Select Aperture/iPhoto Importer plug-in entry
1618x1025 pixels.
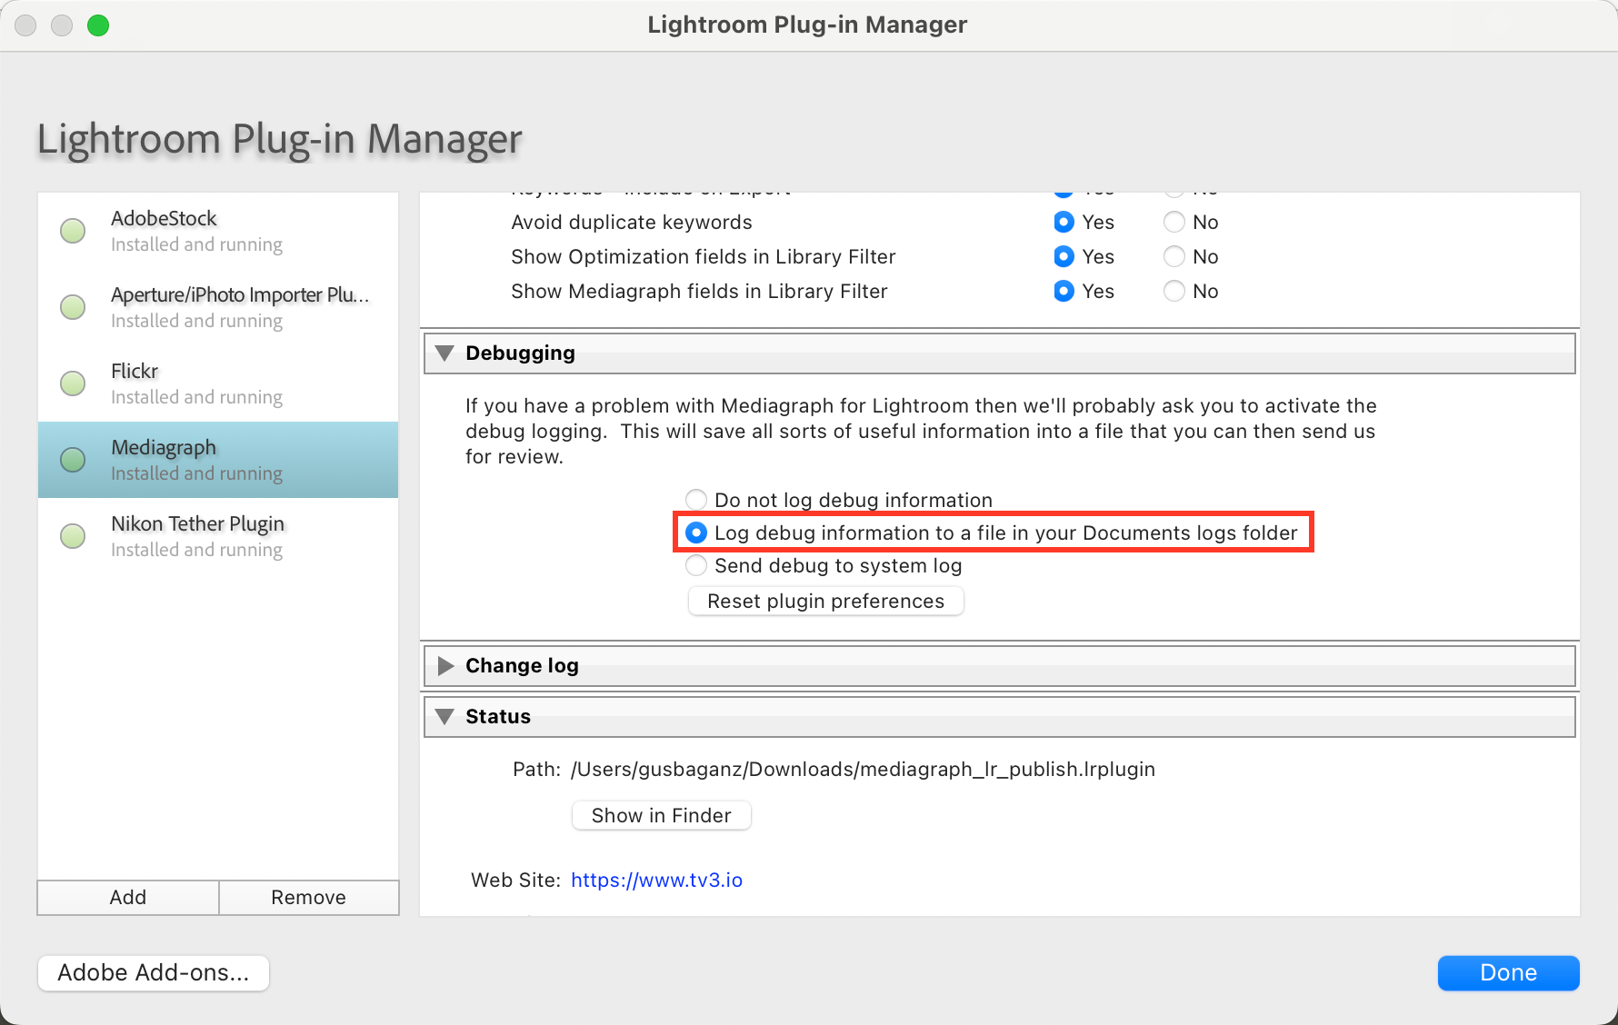218,307
